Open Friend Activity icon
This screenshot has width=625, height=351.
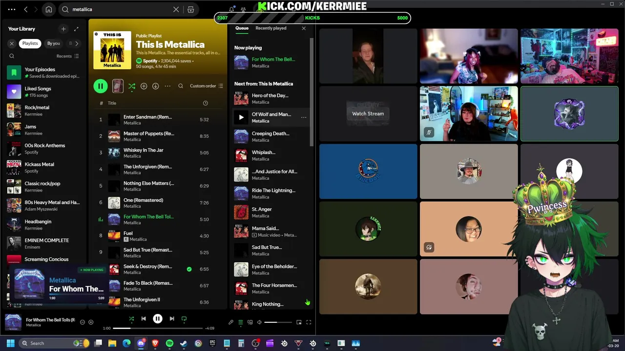pyautogui.click(x=243, y=9)
